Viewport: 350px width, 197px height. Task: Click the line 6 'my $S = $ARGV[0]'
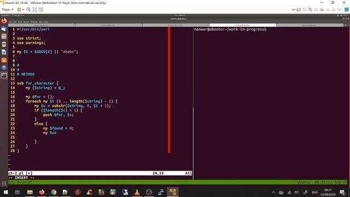pos(48,52)
